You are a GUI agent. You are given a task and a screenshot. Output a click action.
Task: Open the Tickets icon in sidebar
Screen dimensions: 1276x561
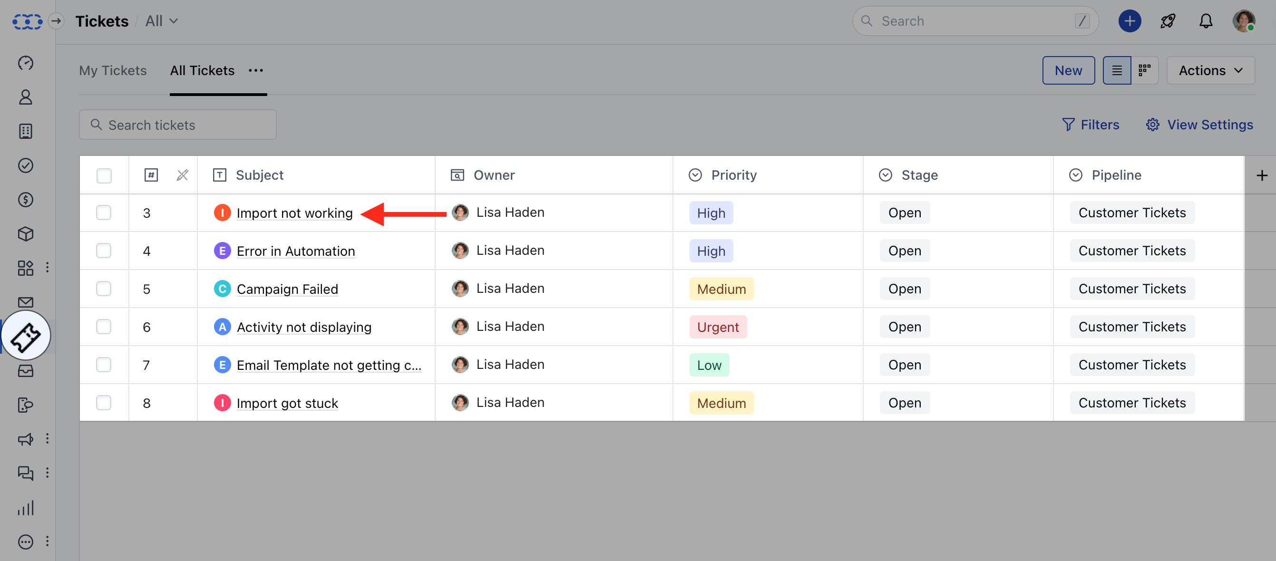26,337
